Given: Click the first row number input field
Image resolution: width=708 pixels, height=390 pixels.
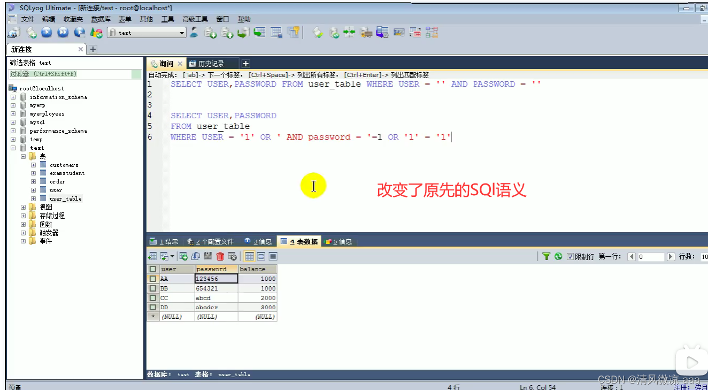Looking at the screenshot, I should (x=651, y=257).
